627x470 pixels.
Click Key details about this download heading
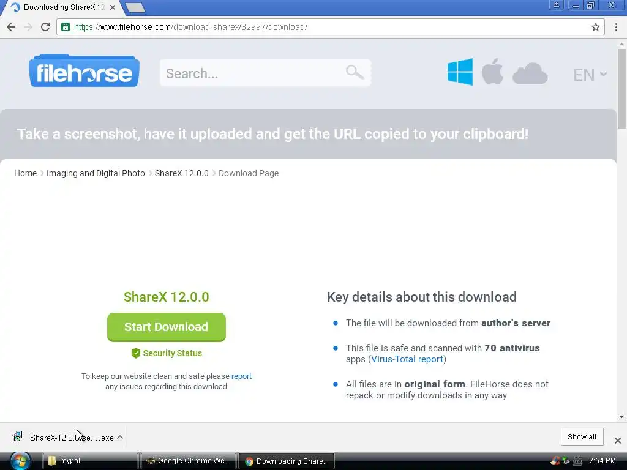[x=422, y=297]
